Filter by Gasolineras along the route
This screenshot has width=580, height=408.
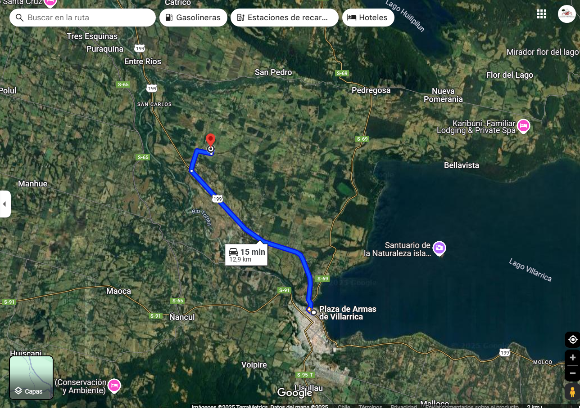coord(193,18)
